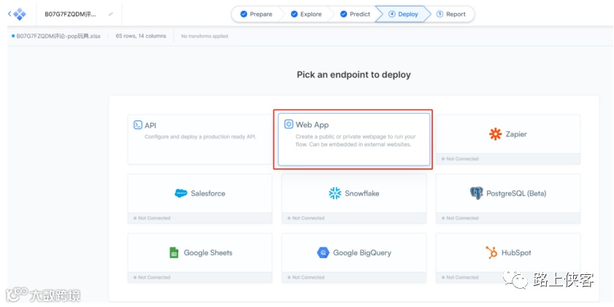
Task: Click the Report step number 5 icon
Action: click(x=440, y=14)
